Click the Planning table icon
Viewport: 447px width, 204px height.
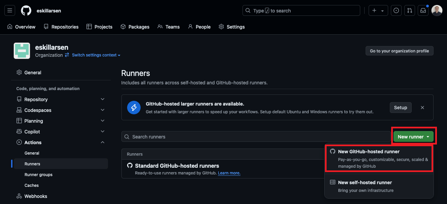19,121
